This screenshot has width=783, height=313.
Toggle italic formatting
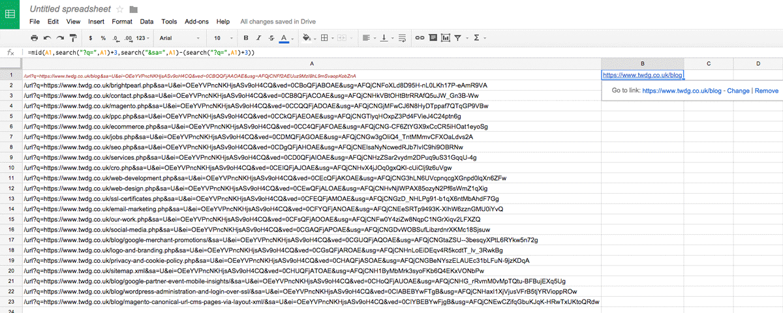259,38
